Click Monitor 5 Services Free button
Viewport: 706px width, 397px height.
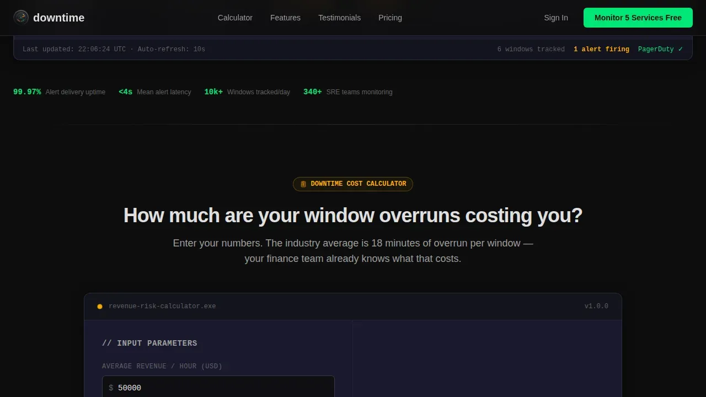click(638, 18)
